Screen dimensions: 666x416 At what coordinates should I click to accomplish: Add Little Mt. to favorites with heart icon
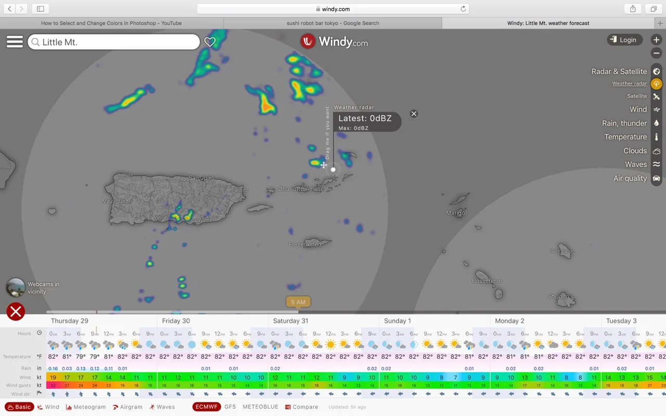click(210, 42)
